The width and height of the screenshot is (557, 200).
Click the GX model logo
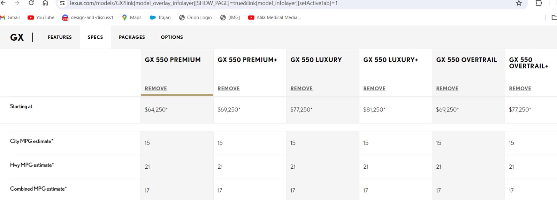pos(17,37)
